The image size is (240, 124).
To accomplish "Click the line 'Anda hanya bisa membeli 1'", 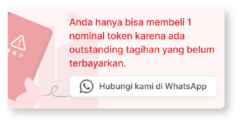I will point(130,23).
